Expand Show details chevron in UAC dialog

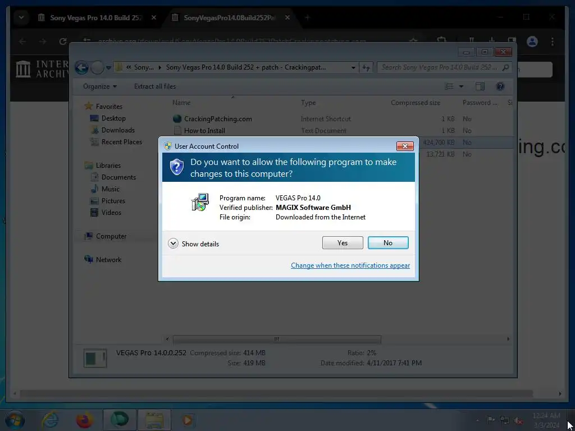pos(173,244)
